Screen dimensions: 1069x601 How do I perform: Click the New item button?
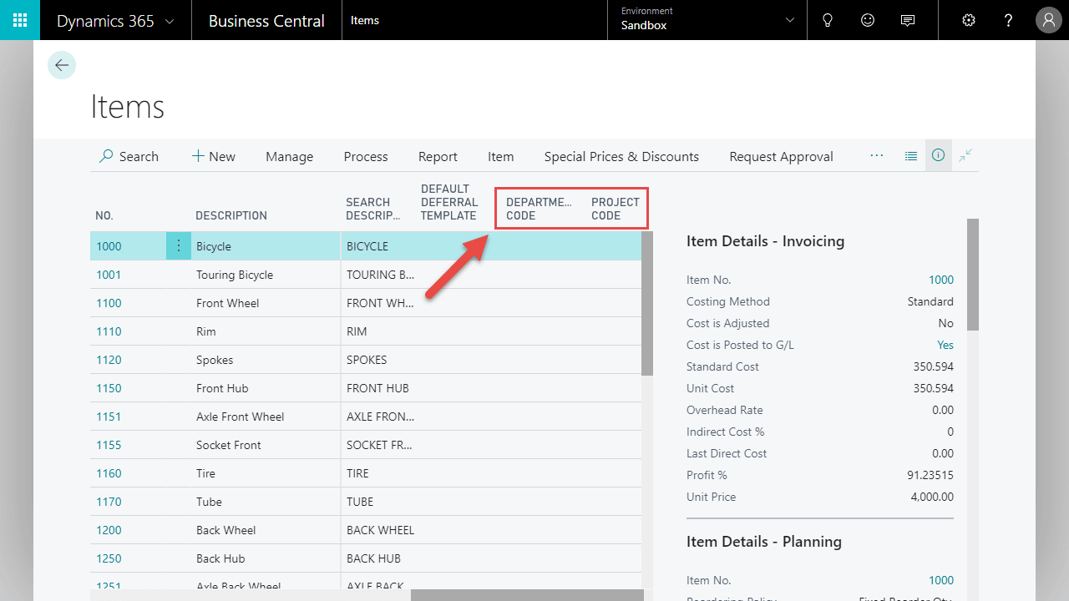[x=213, y=156]
